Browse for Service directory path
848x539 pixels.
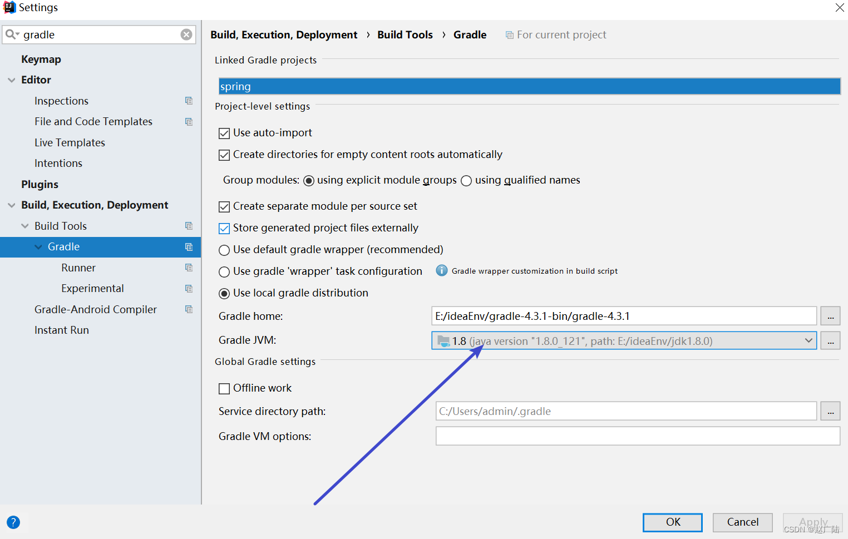point(830,411)
